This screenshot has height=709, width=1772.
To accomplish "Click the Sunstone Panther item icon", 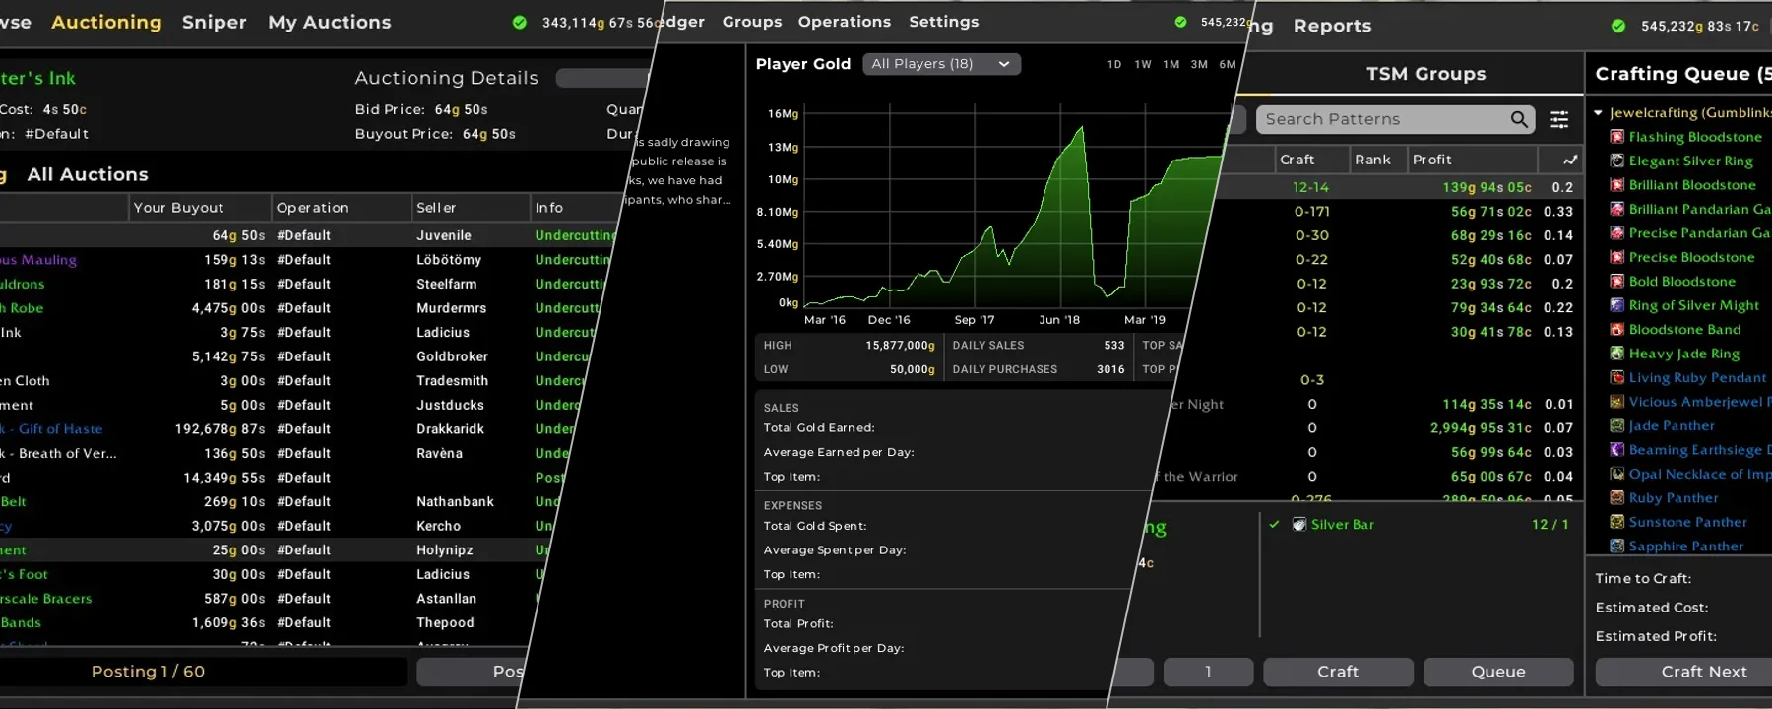I will pyautogui.click(x=1616, y=522).
